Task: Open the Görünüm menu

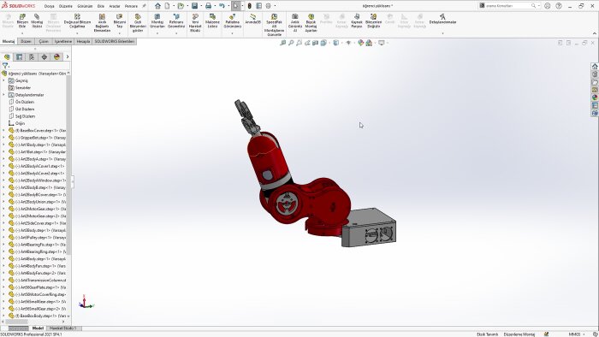Action: point(85,6)
